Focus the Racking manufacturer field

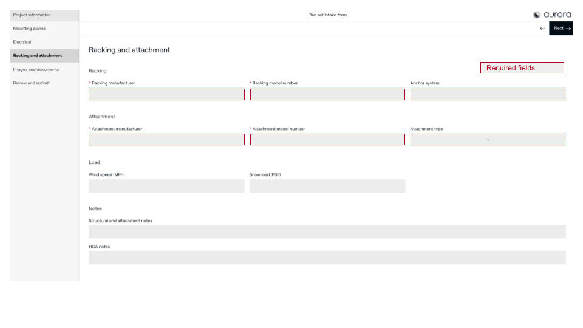click(x=167, y=94)
